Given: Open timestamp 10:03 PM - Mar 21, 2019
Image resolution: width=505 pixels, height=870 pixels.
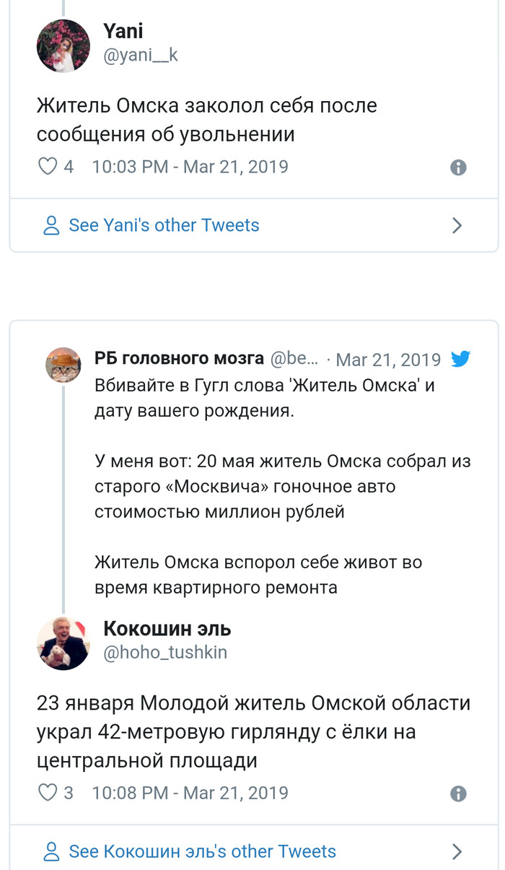Looking at the screenshot, I should [190, 167].
